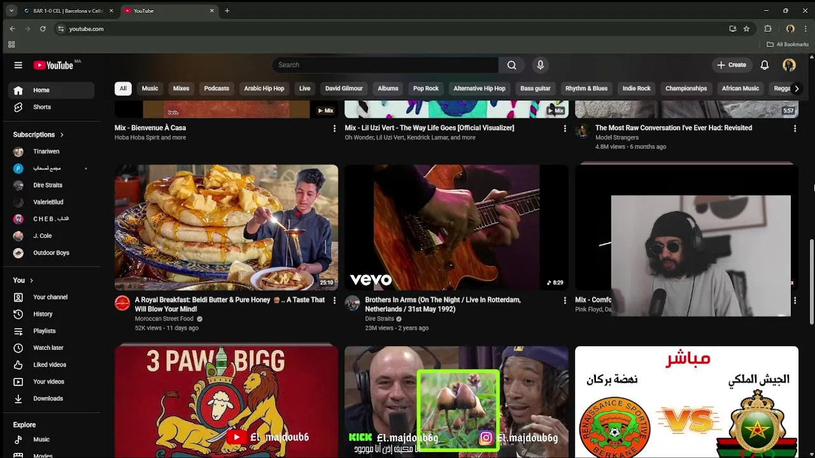This screenshot has height=458, width=815.
Task: Open the tab search dropdown arrow
Action: click(11, 11)
